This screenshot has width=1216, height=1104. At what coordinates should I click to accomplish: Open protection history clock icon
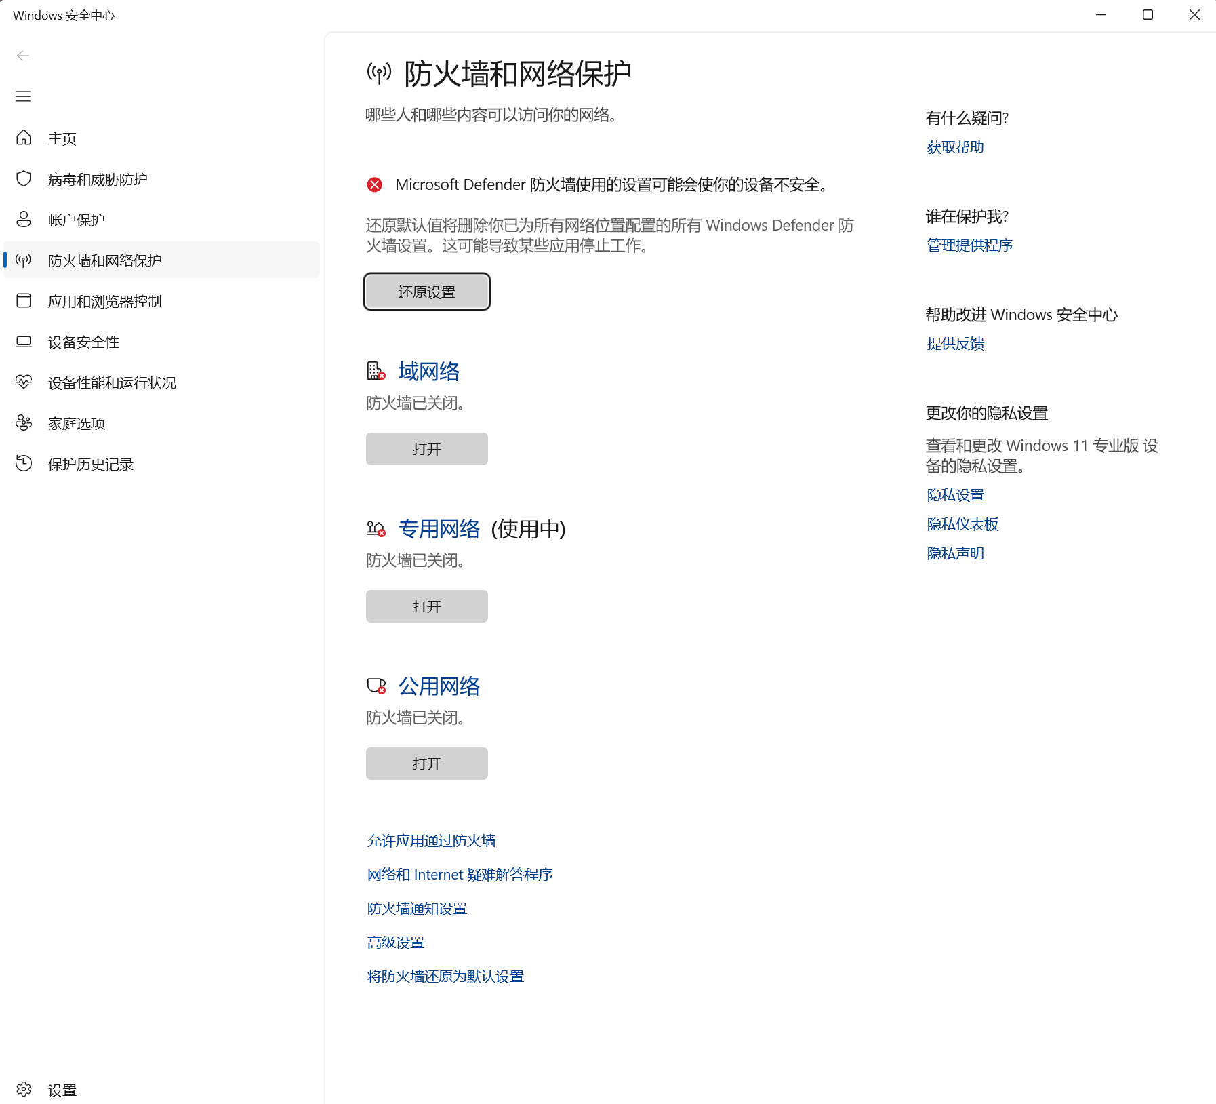[x=24, y=464]
